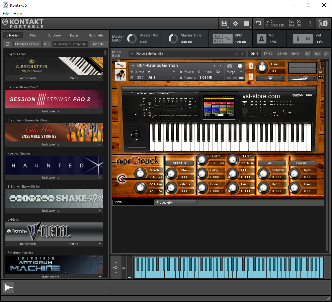Toggle the Chorus effect button

click(302, 163)
